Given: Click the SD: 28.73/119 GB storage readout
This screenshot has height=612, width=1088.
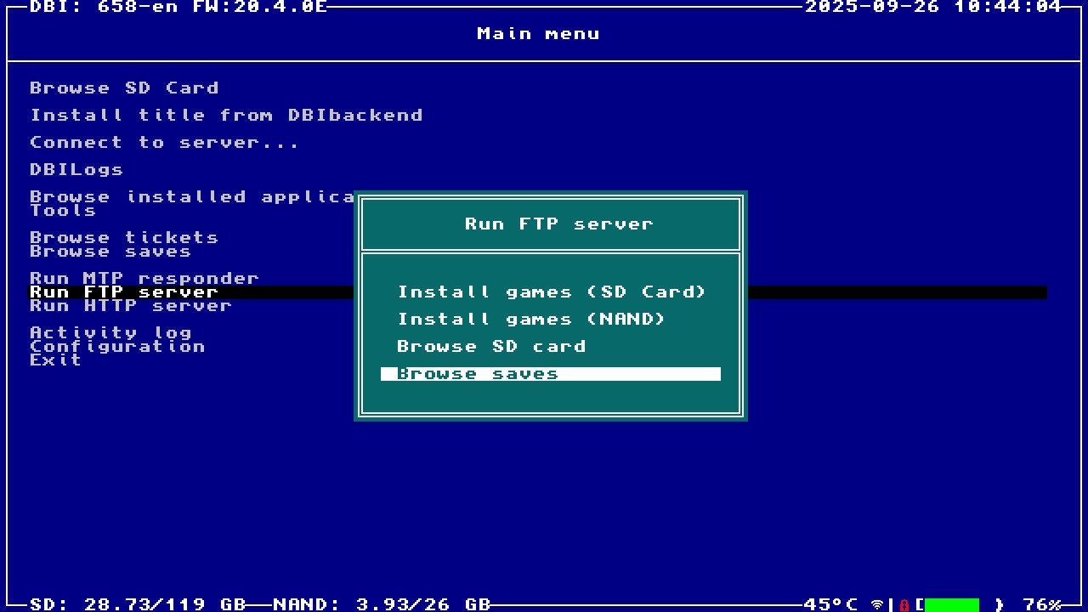Looking at the screenshot, I should point(138,605).
